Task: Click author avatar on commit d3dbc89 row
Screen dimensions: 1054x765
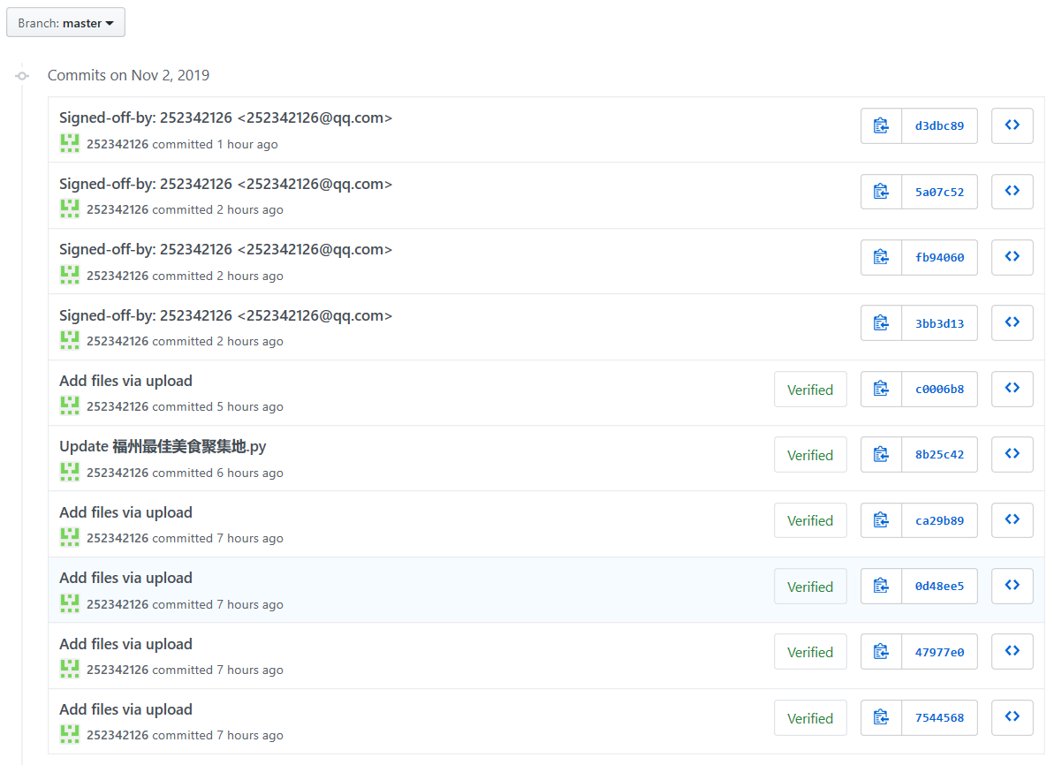Action: [69, 143]
